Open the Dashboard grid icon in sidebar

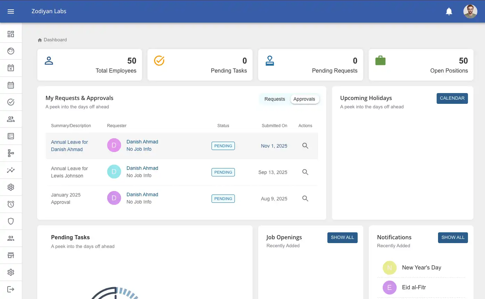tap(11, 34)
